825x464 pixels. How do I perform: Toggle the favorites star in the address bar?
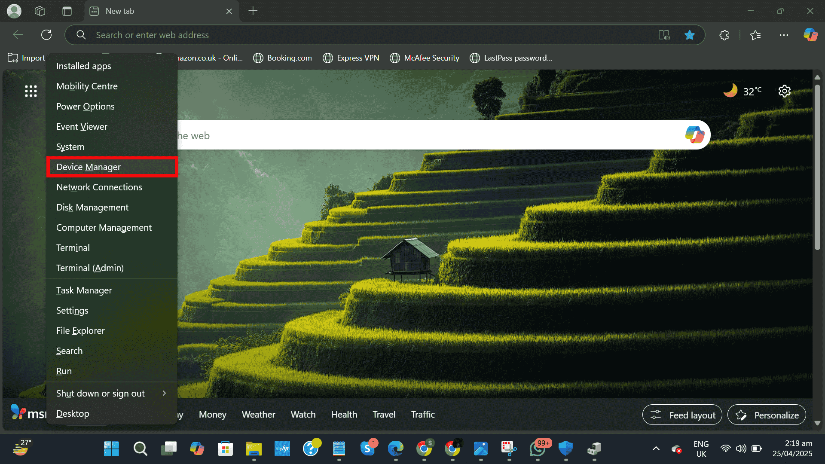click(690, 35)
